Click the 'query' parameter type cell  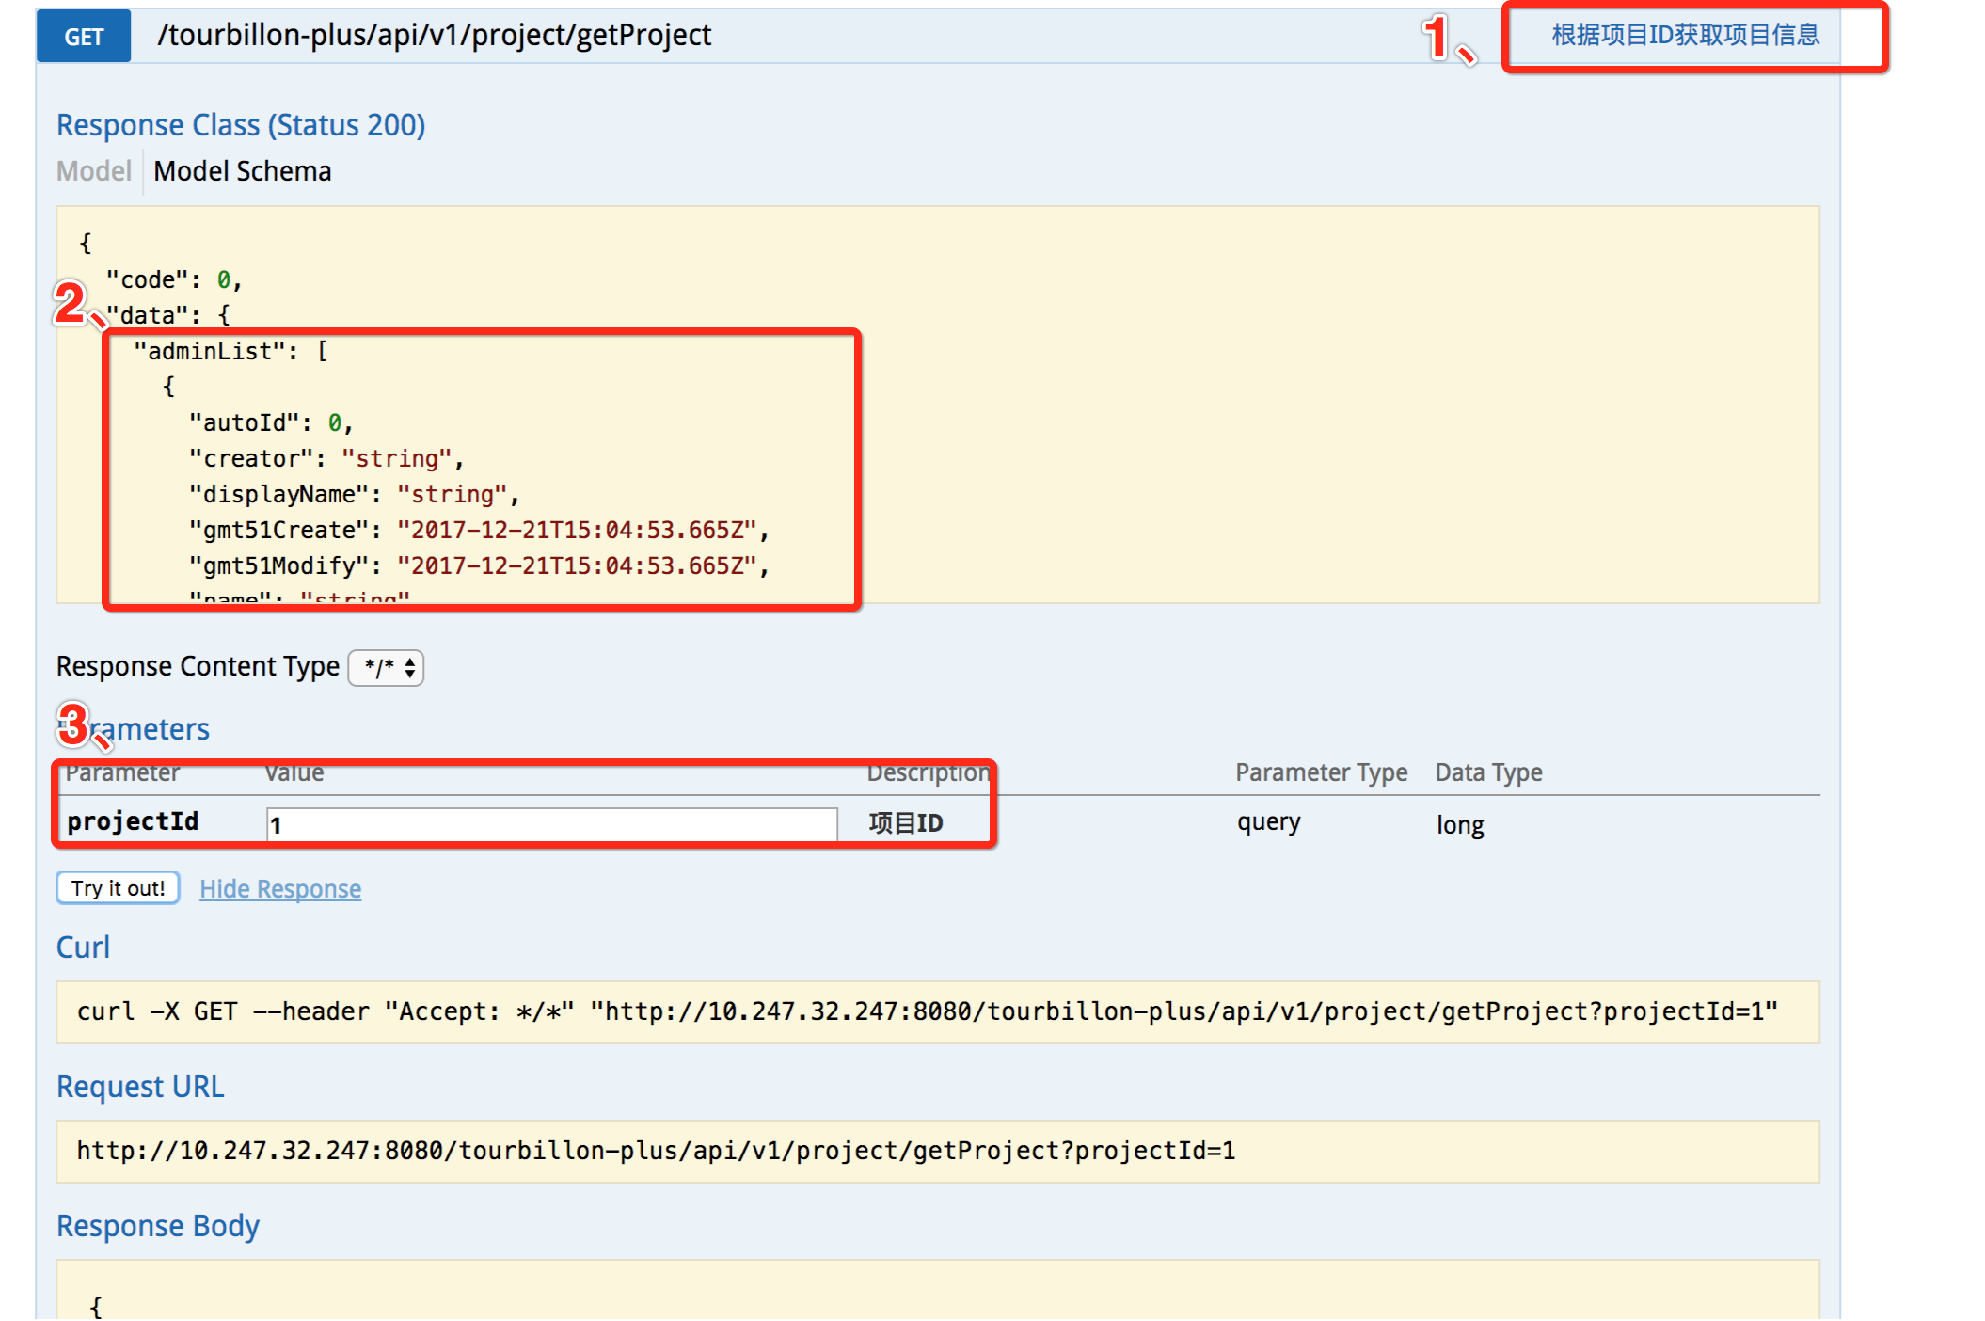point(1268,822)
